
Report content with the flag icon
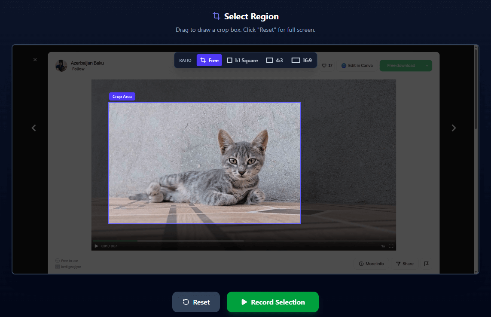pos(426,264)
